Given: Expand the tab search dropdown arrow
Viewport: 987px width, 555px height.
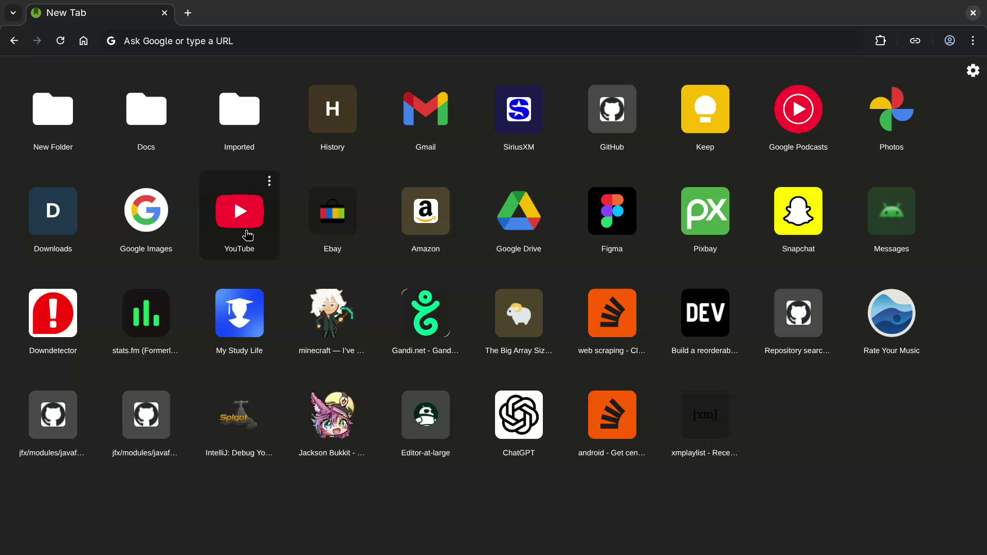Looking at the screenshot, I should coord(13,13).
